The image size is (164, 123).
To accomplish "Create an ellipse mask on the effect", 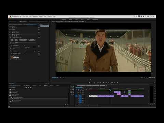I will [x=12, y=36].
